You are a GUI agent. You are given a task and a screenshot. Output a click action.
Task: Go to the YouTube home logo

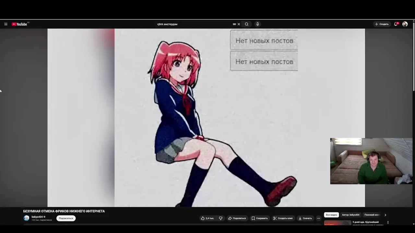[20, 24]
